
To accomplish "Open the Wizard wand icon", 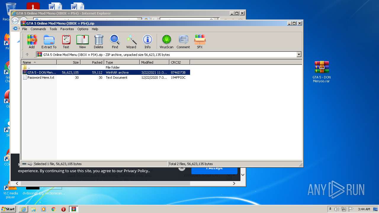I will pos(131,42).
